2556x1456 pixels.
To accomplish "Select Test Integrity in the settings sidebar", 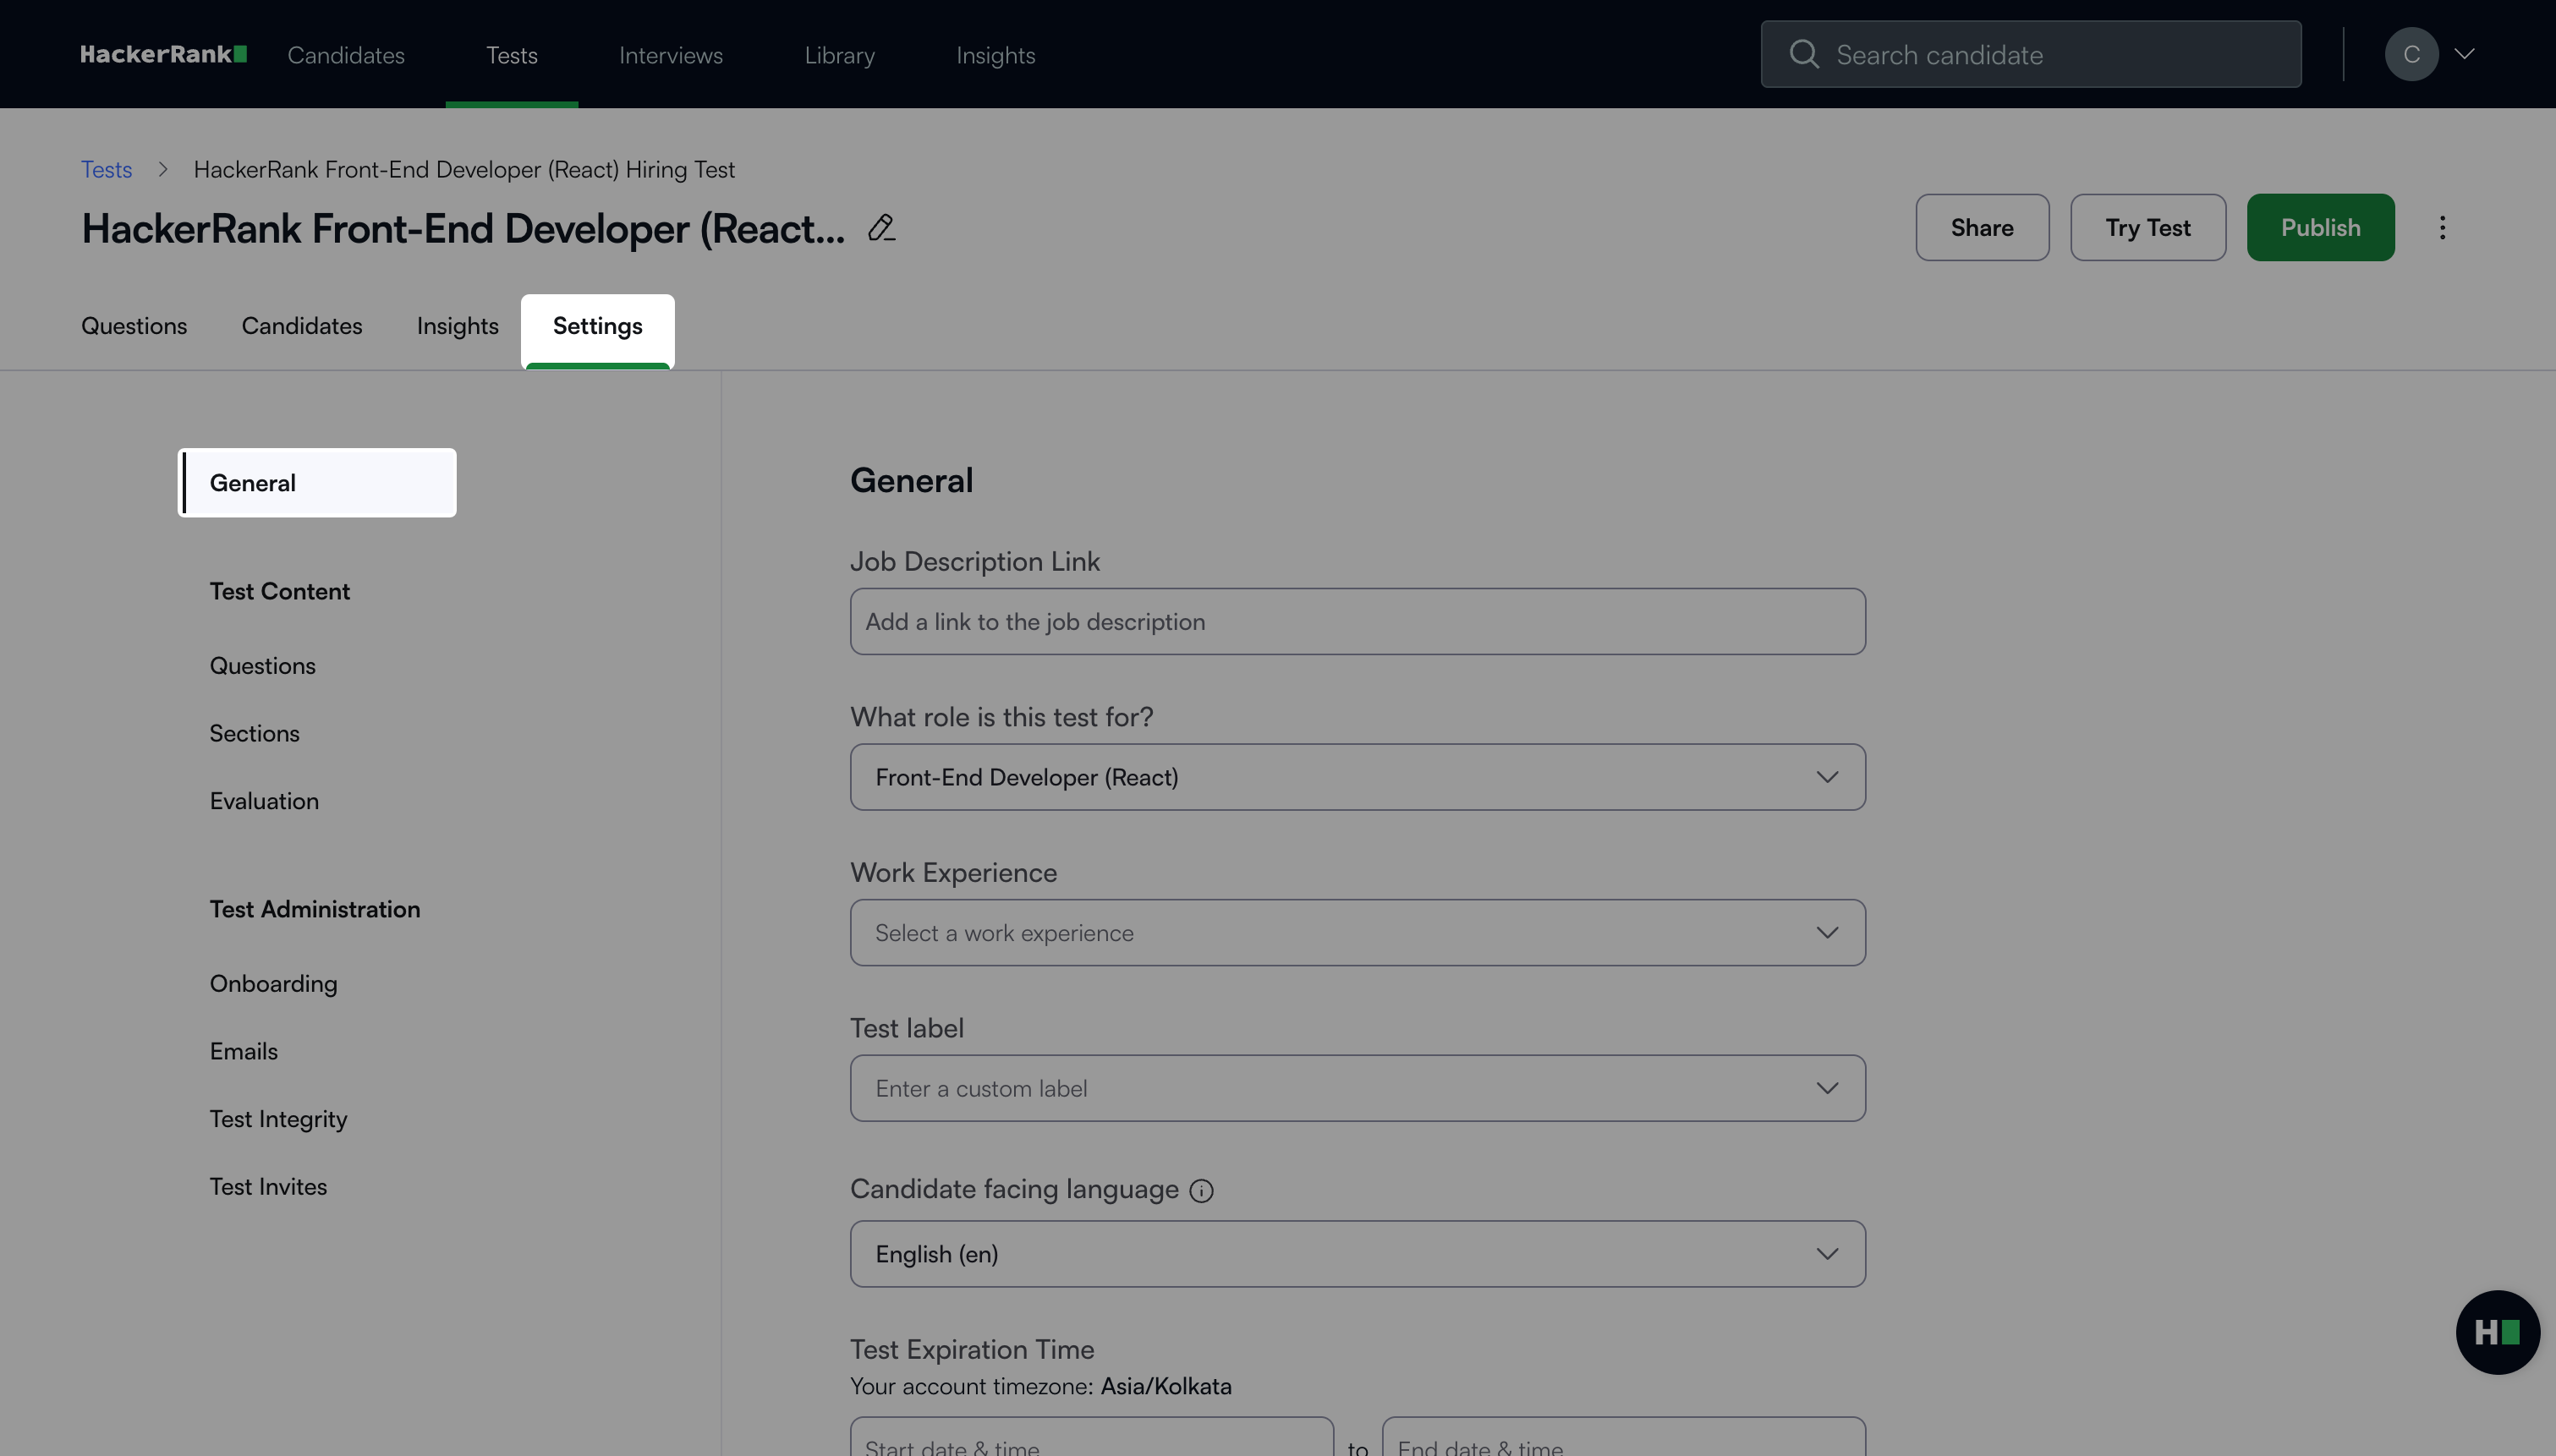I will [278, 1119].
